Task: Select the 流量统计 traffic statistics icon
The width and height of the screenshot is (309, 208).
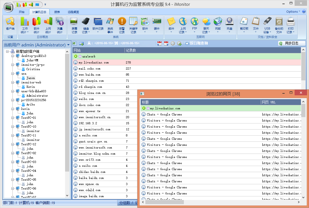Action: tap(60, 25)
